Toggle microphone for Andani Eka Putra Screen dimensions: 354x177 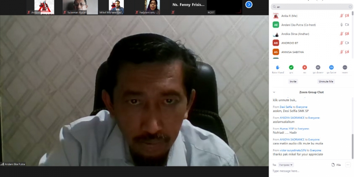(341, 25)
